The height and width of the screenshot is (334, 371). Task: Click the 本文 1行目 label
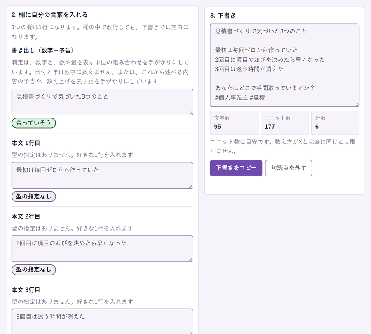(x=26, y=143)
